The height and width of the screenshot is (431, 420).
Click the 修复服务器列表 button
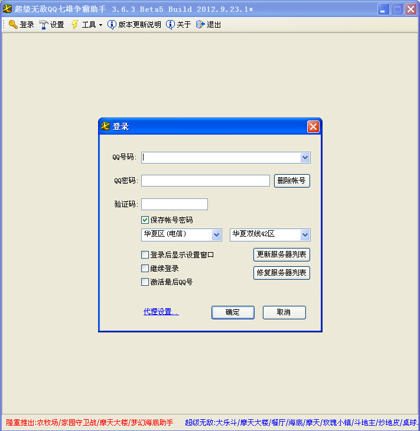point(282,273)
